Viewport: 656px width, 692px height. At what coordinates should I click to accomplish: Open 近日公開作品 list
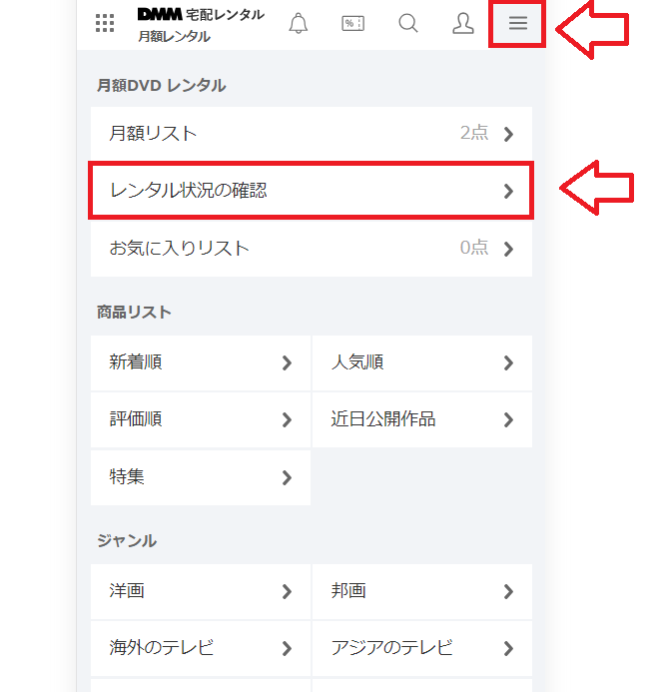point(422,419)
